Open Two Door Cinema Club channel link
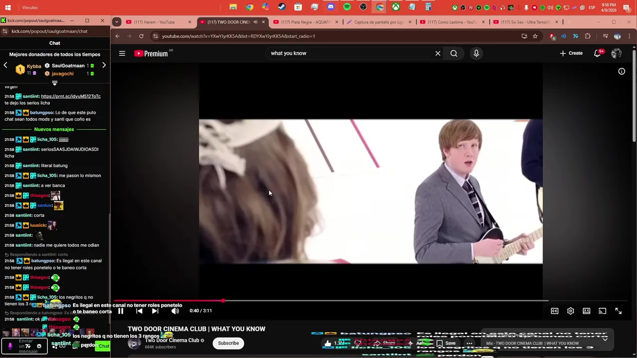Screen dimensions: 637x358 tap(172, 341)
